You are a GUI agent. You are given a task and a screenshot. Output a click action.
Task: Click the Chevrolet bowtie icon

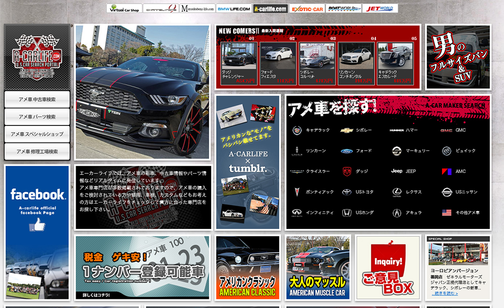tap(347, 130)
